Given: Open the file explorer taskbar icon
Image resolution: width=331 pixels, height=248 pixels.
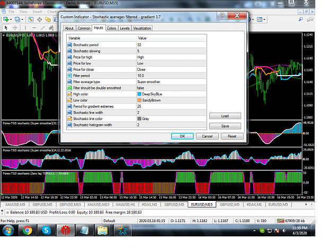Looking at the screenshot, I should point(103,230).
